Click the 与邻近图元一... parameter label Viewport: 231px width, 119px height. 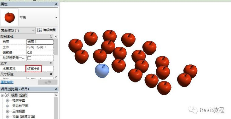13,58
